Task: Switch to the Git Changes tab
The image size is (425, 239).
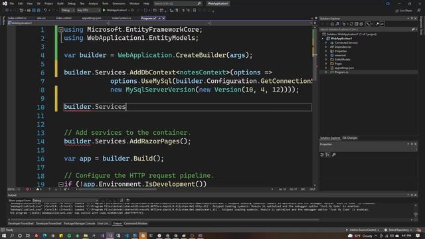Action: [350, 138]
